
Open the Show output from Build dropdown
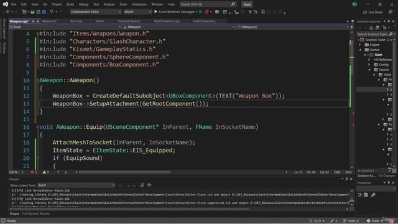pos(76,185)
